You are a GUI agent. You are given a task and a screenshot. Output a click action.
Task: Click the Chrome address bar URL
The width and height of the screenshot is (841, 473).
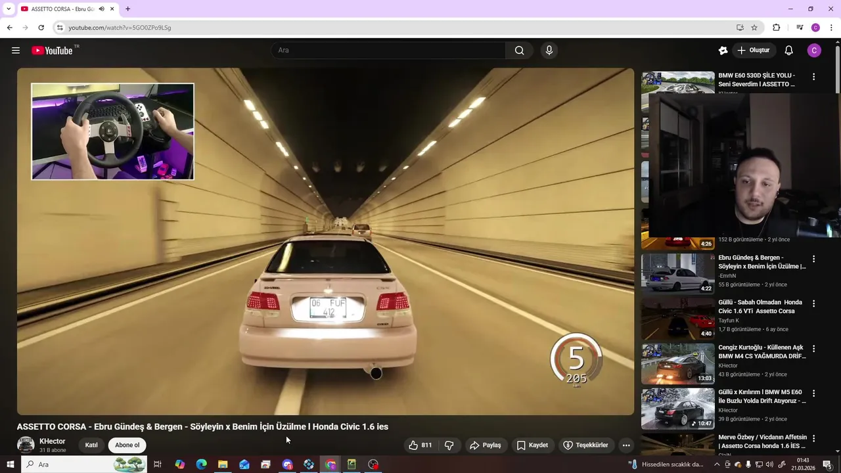pos(120,28)
